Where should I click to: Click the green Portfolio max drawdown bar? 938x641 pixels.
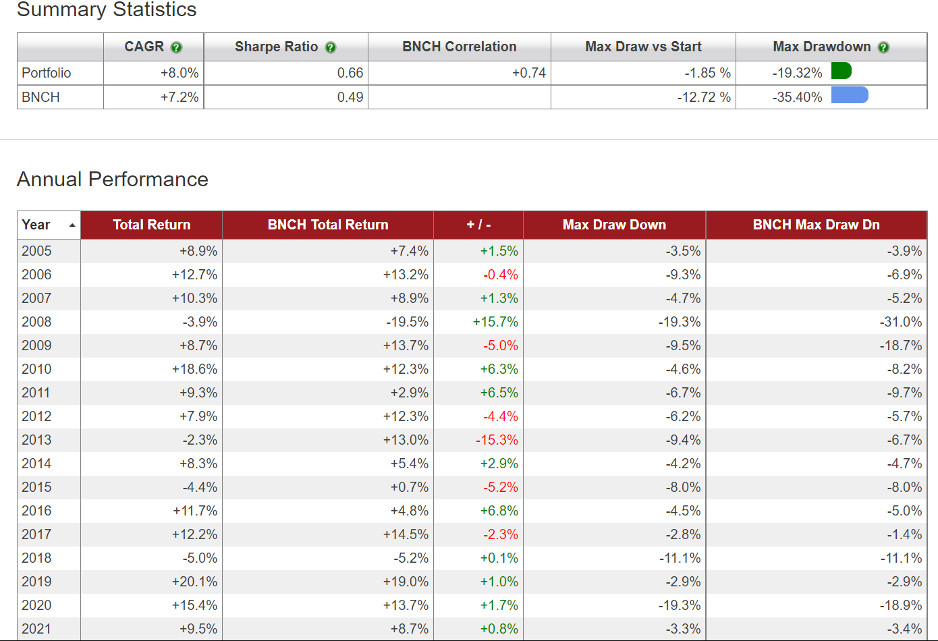pos(841,71)
